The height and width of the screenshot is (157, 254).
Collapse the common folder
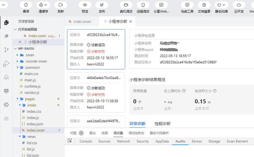[17, 68]
